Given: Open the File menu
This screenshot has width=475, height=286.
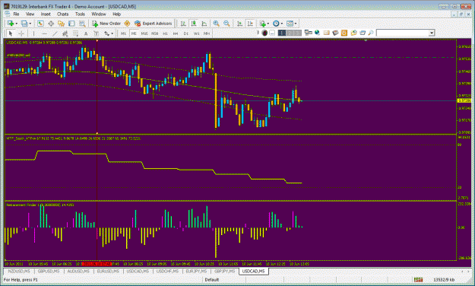Looking at the screenshot, I should coord(16,14).
